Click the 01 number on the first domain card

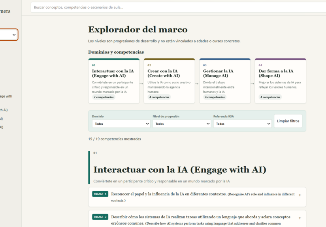click(x=94, y=65)
